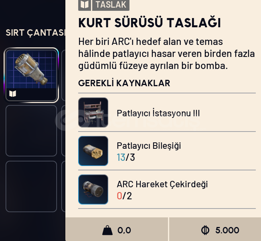Viewport: 261px width, 241px height.
Task: Select the Wolfpack blueprint item in backpack
Action: (x=31, y=75)
